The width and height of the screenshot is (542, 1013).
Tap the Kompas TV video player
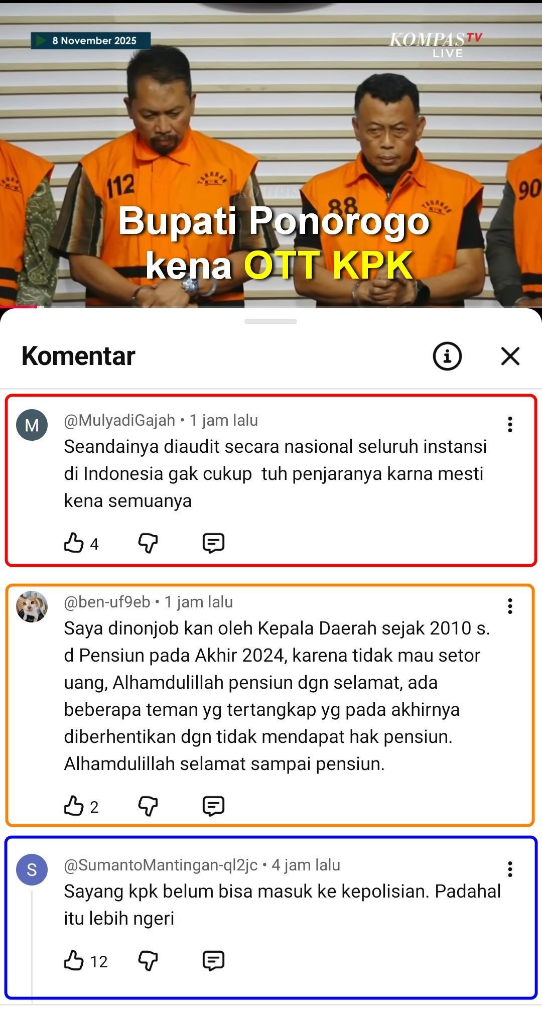(271, 154)
